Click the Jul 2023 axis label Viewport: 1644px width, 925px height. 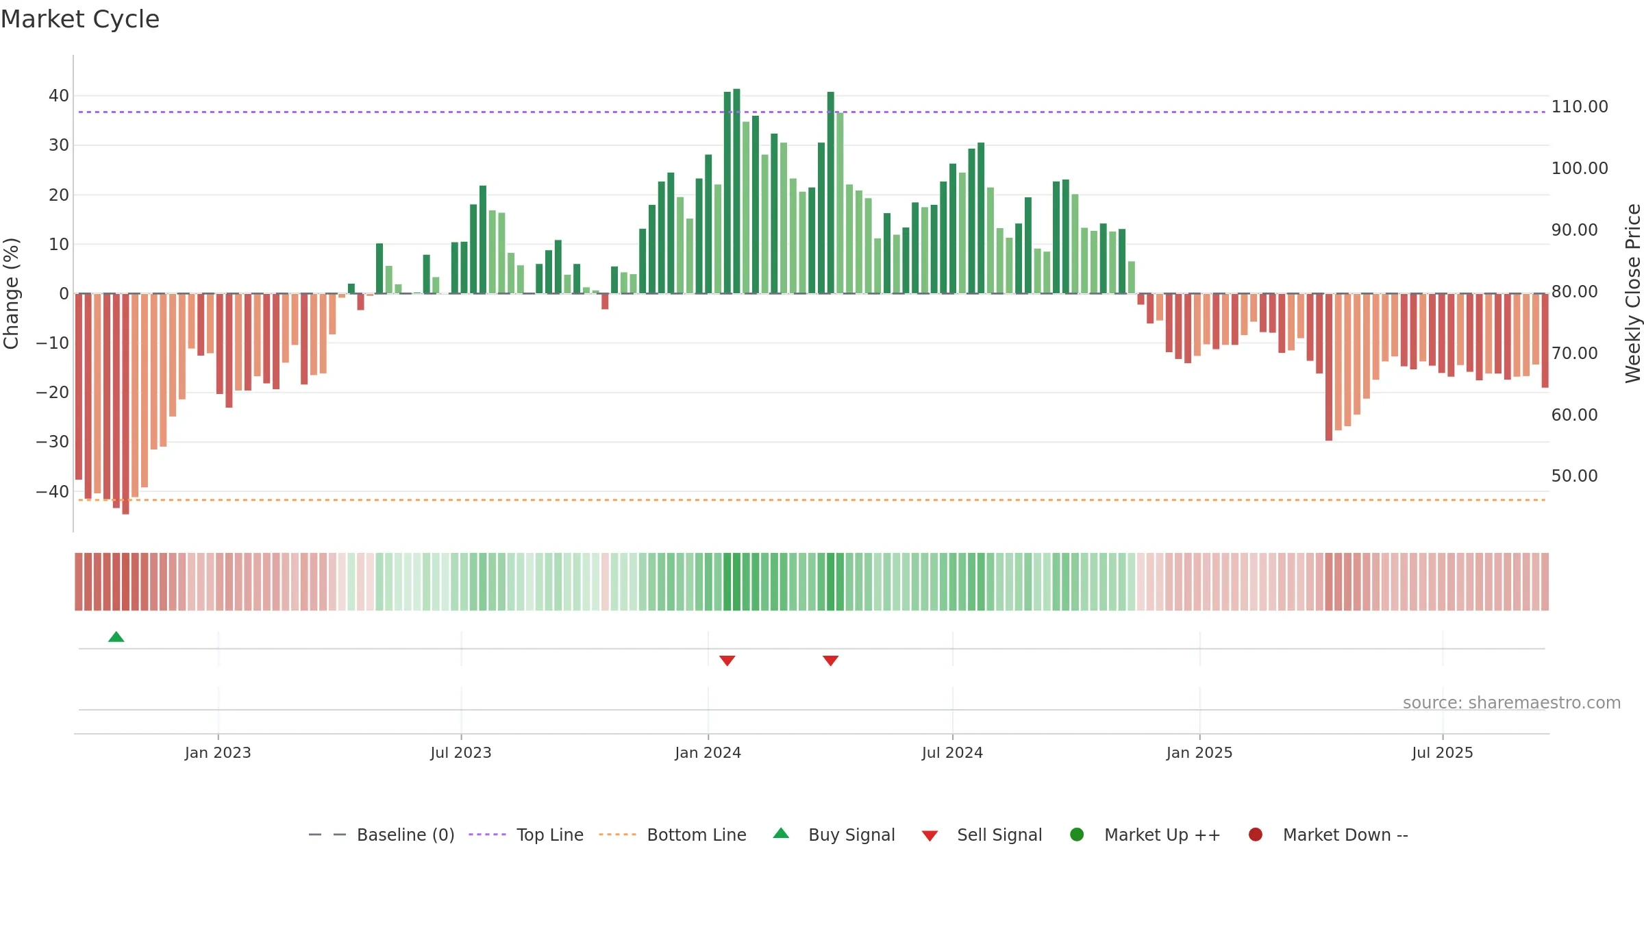461,752
